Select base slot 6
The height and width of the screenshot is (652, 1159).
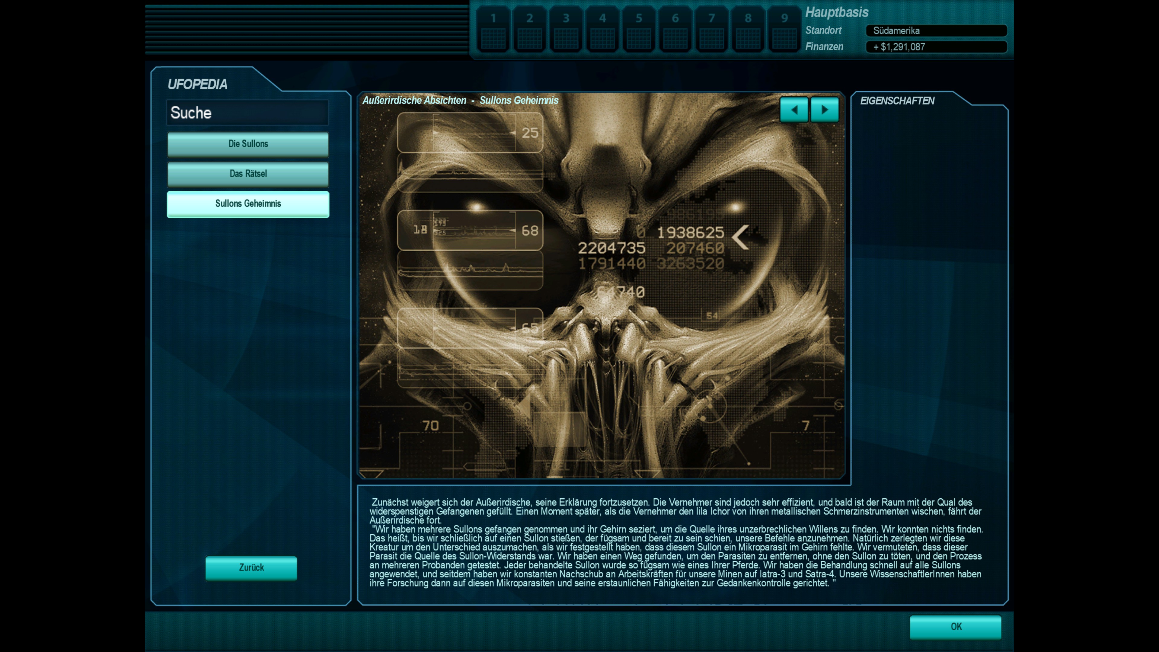pos(675,30)
